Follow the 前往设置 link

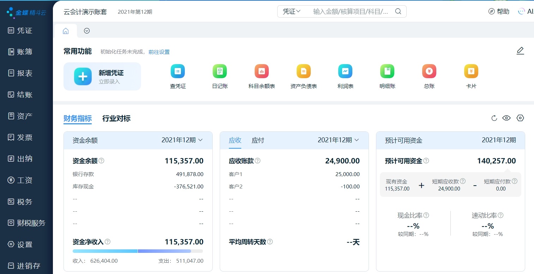159,52
